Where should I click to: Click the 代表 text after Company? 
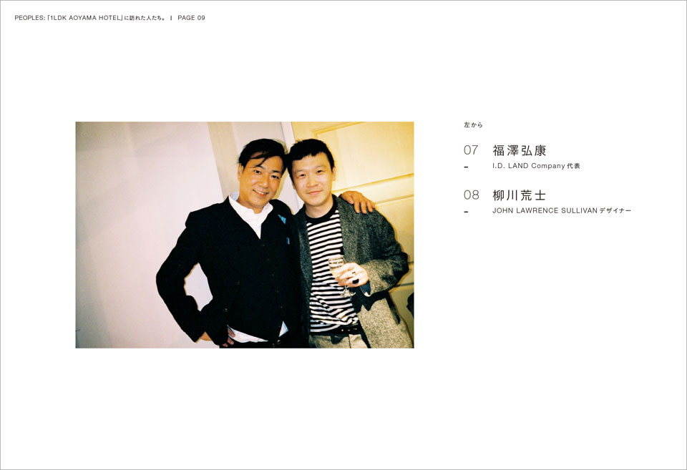tap(573, 166)
